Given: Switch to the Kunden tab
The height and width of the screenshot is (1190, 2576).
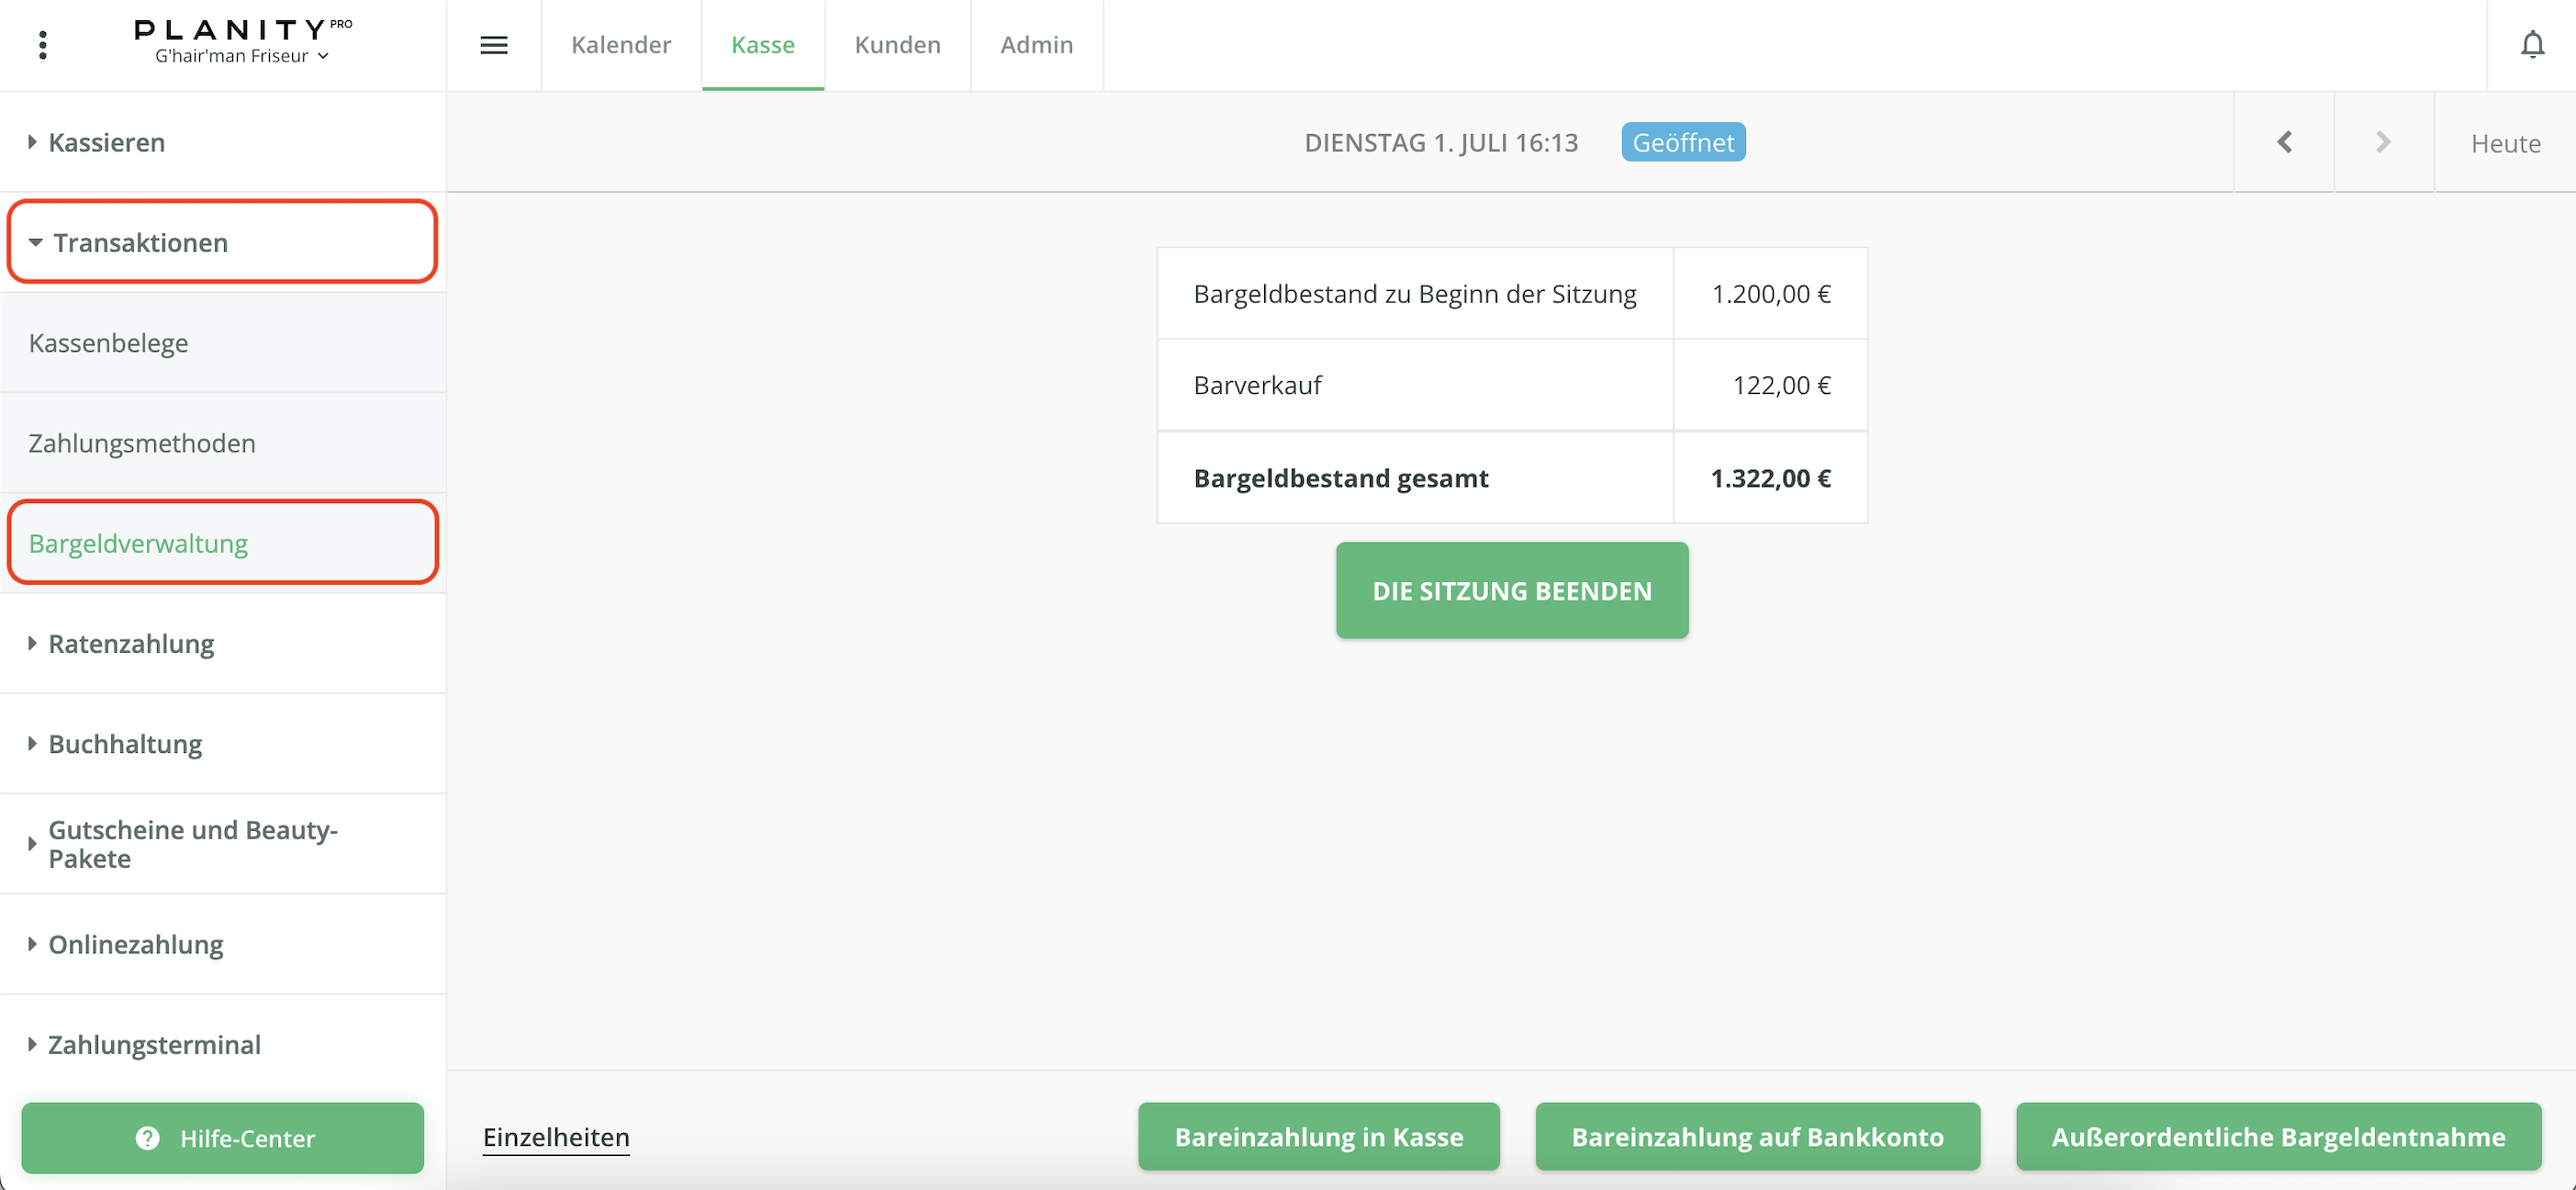Looking at the screenshot, I should coord(897,45).
